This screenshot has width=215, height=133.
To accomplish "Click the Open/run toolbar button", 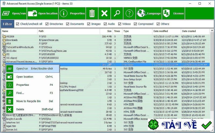I will pyautogui.click(x=14, y=13).
